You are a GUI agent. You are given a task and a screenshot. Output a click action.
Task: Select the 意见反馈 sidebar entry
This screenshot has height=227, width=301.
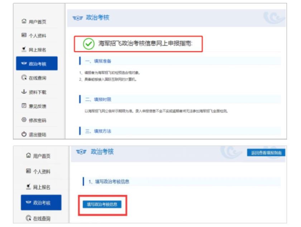click(x=37, y=106)
